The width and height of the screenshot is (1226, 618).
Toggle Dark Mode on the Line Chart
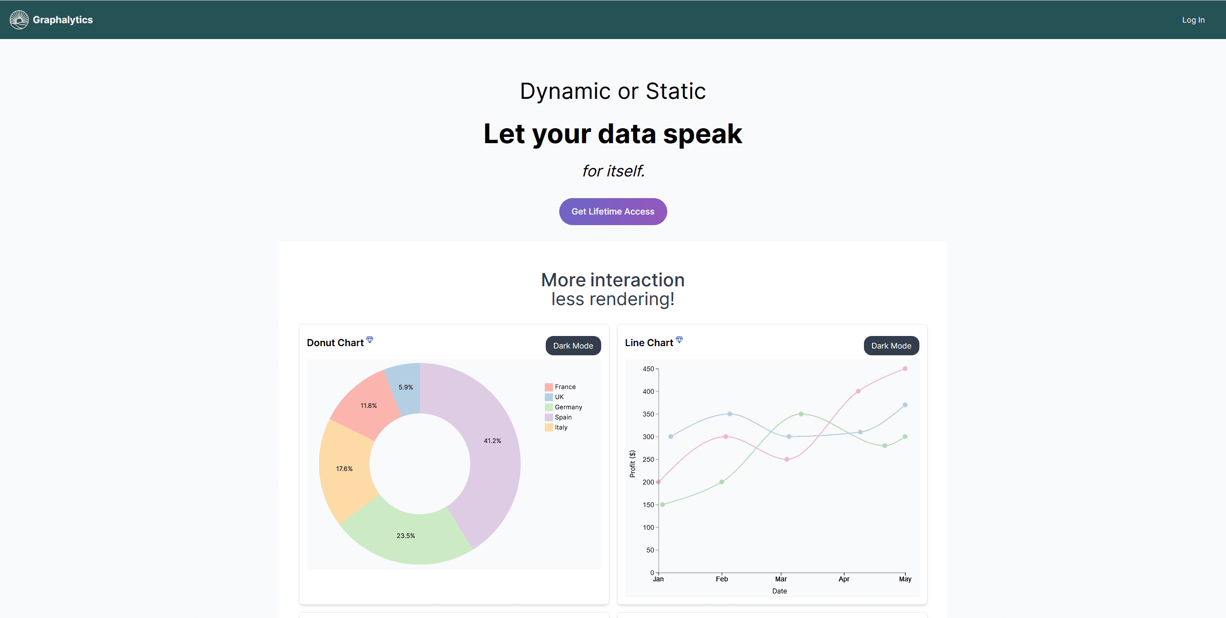coord(891,346)
